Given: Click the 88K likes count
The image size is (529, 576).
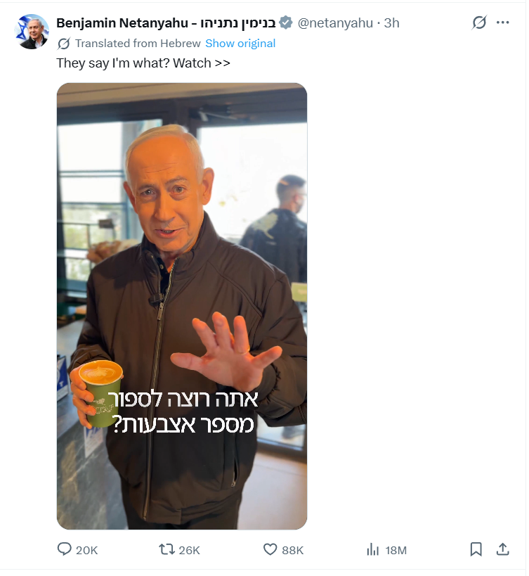Looking at the screenshot, I should tap(293, 550).
